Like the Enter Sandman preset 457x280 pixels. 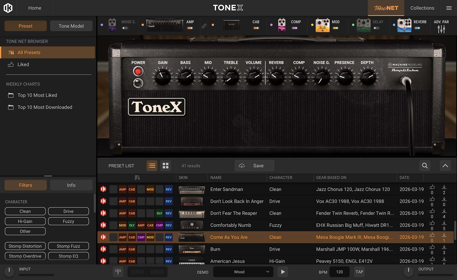[432, 187]
